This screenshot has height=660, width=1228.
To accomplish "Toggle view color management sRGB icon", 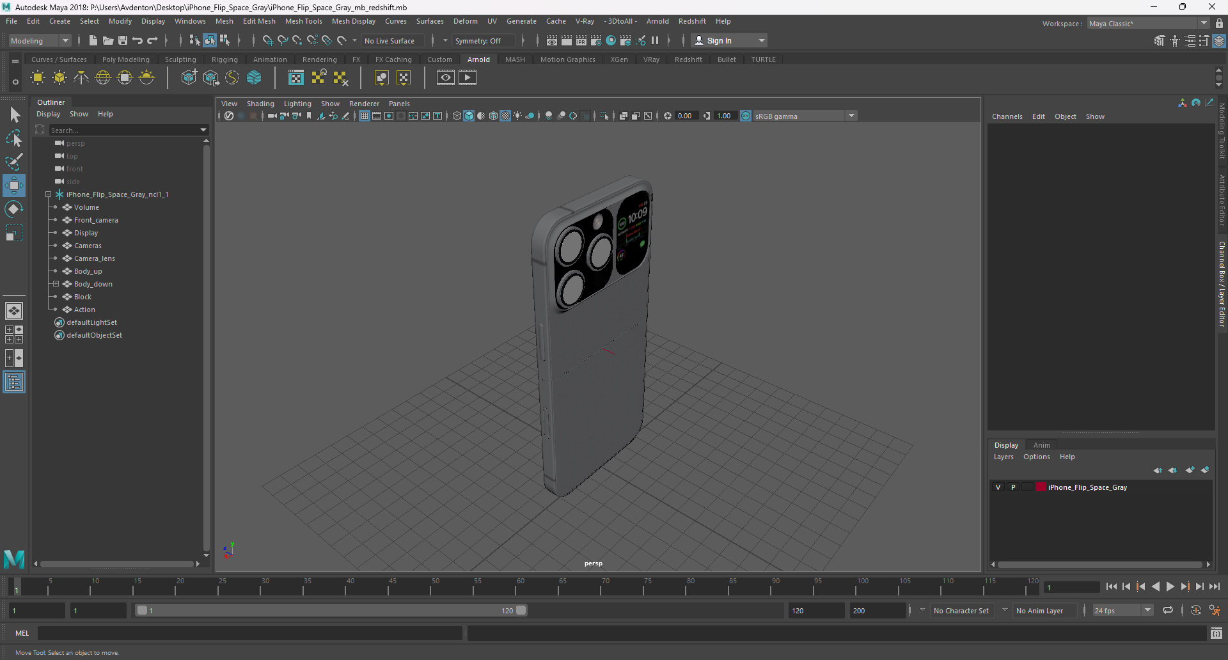I will pos(746,116).
